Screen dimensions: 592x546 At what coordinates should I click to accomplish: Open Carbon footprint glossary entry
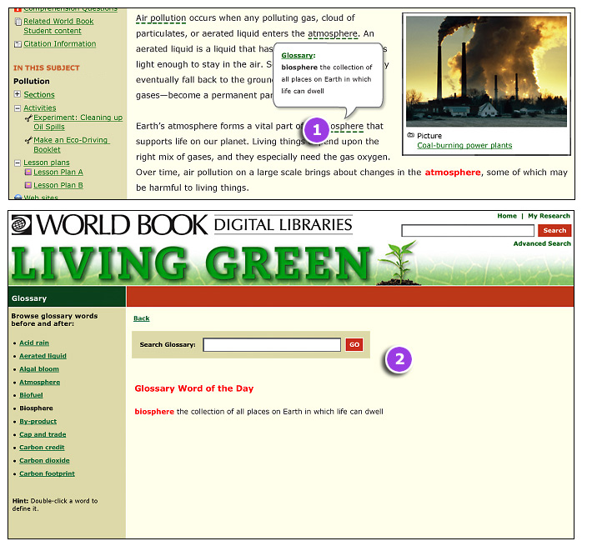click(47, 474)
